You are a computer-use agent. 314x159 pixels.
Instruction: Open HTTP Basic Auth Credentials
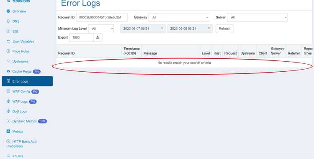pos(22,144)
